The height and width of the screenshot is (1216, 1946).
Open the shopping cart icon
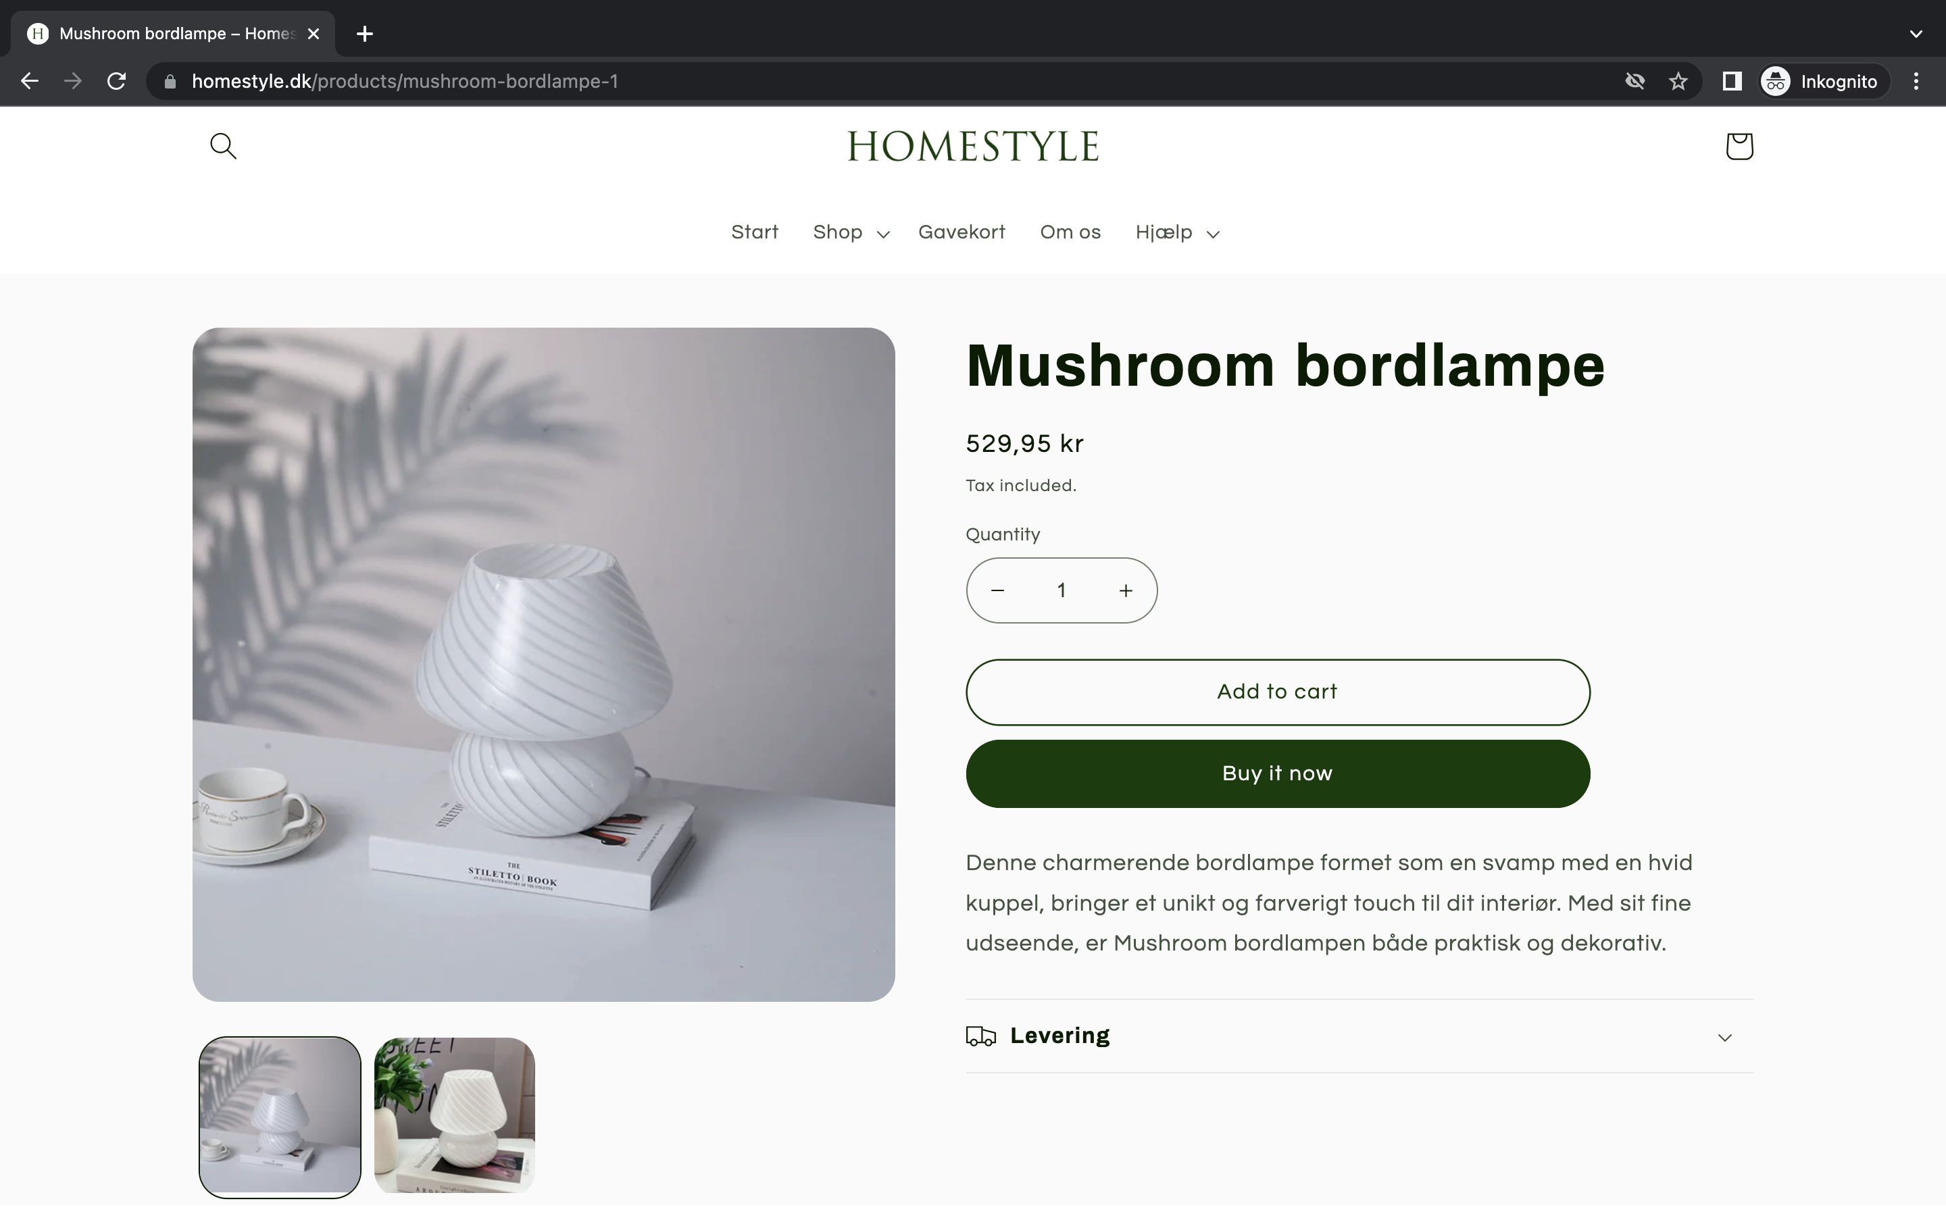pos(1739,147)
